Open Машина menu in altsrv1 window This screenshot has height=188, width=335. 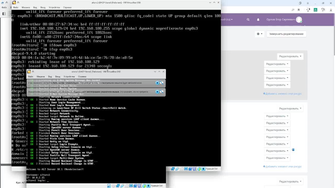click(x=41, y=77)
